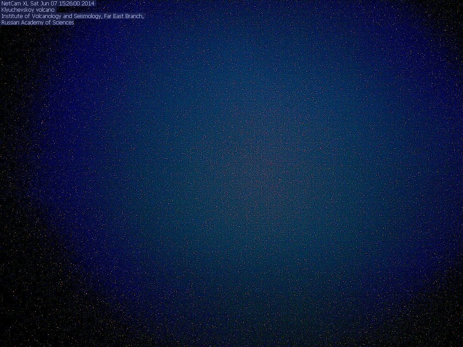
Task: Click 'Russian Academy of Sciences' overlay text
Action: pos(38,23)
